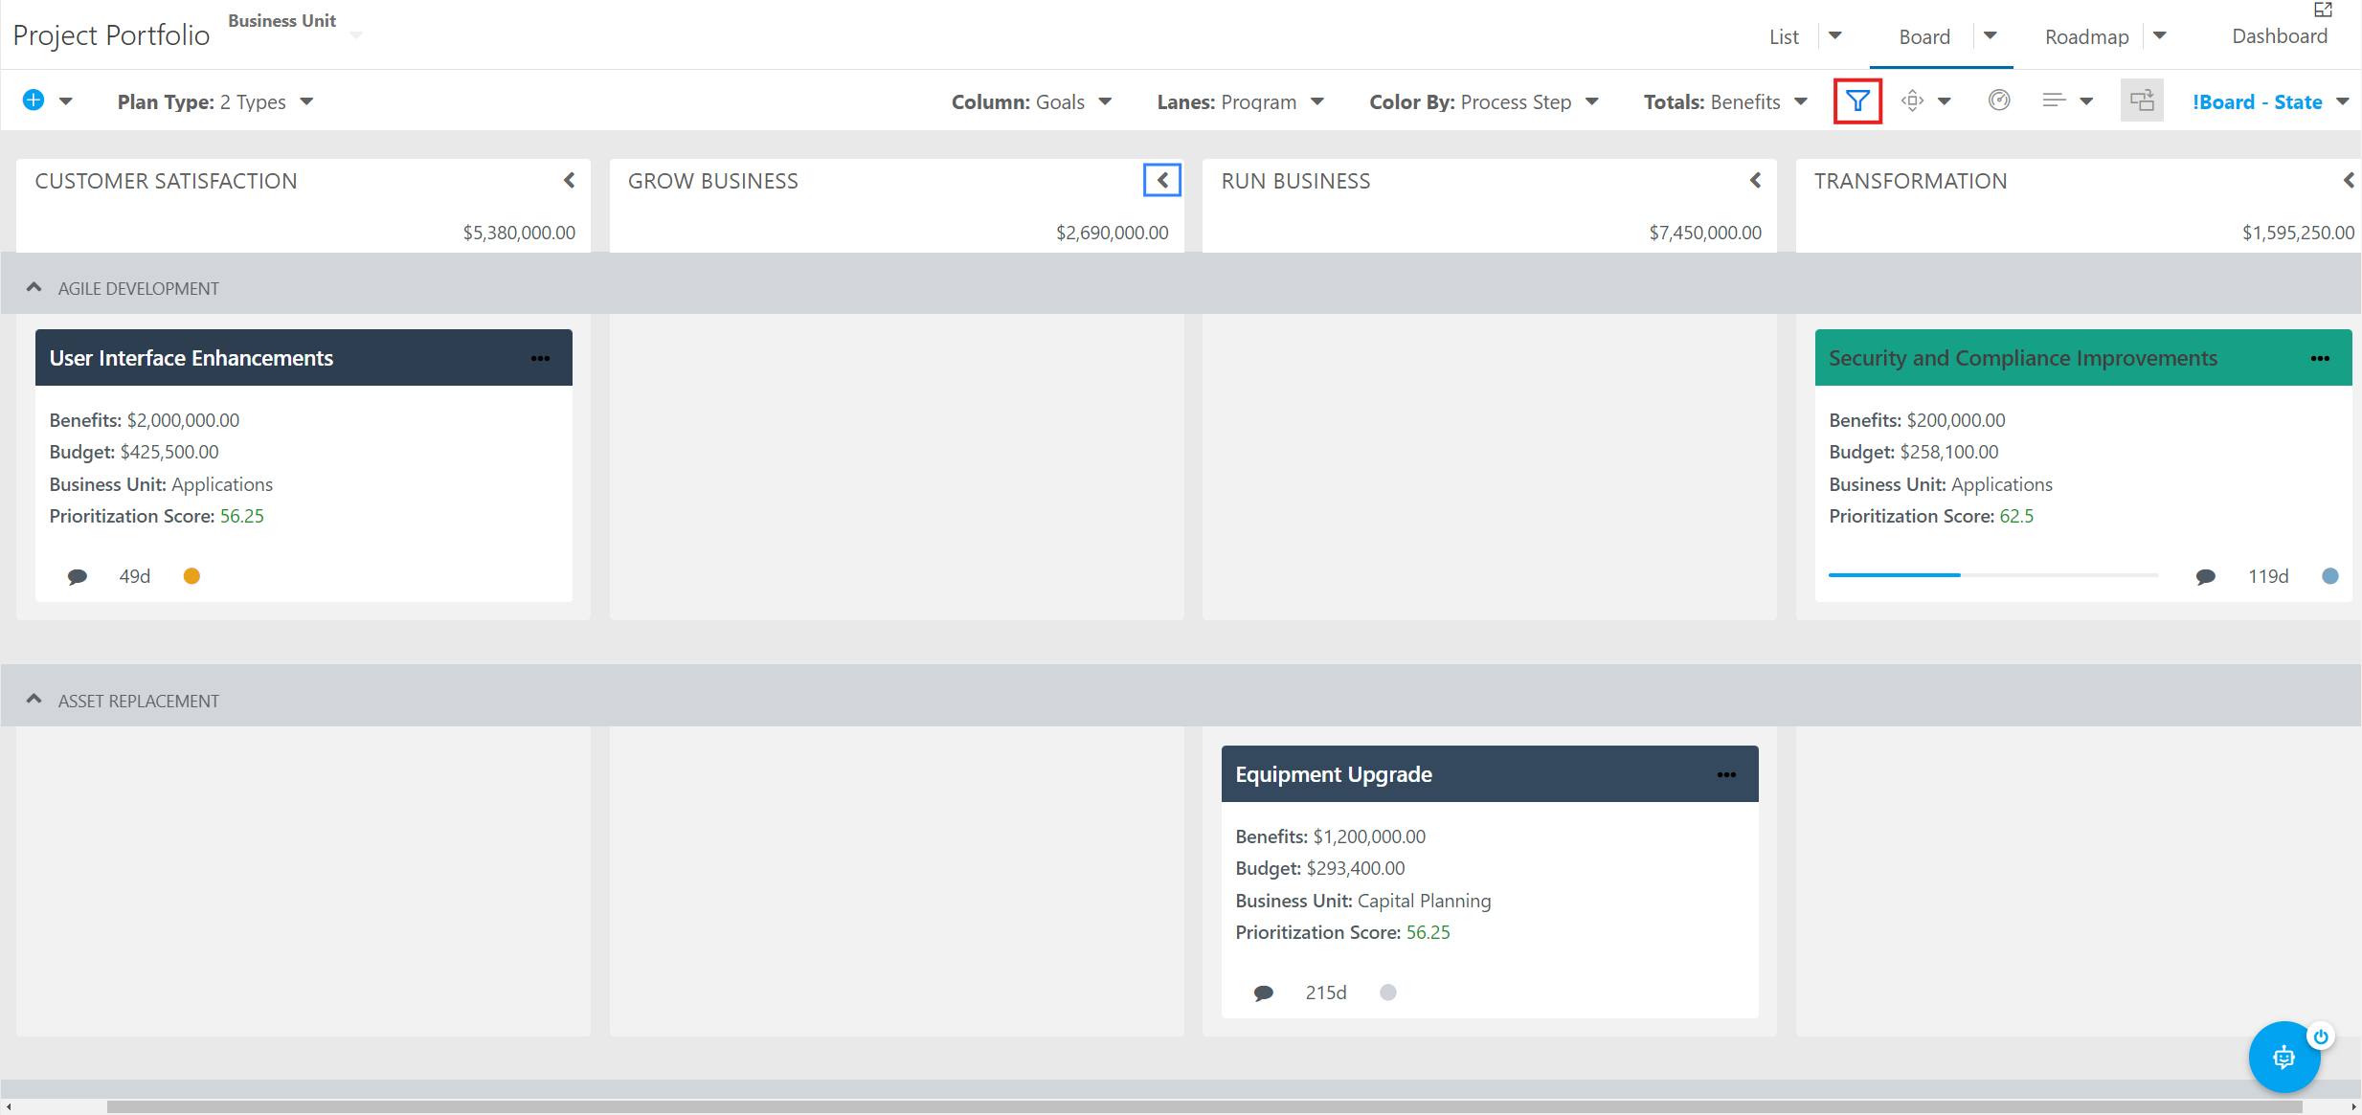
Task: Open more options on User Interface Enhancements
Action: (x=541, y=358)
